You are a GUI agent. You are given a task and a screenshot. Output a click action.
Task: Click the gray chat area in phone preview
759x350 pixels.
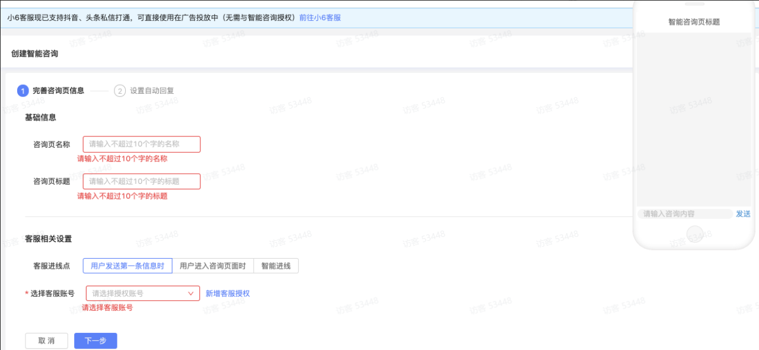(694, 119)
